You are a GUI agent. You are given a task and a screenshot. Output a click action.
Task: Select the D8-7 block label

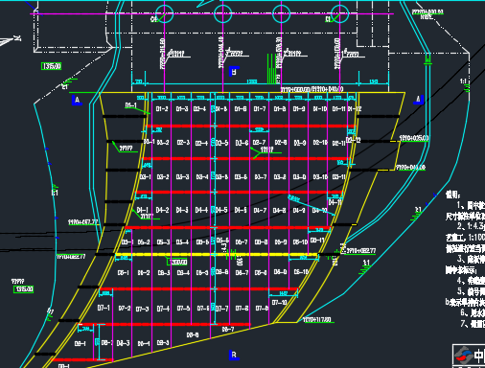228,329
